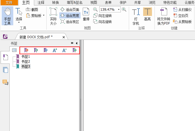The width and height of the screenshot is (195, 131).
Task: Open the pages thumbnail side panel
Action: click(5, 70)
